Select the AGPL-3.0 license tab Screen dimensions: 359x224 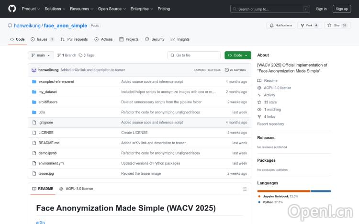click(76, 189)
